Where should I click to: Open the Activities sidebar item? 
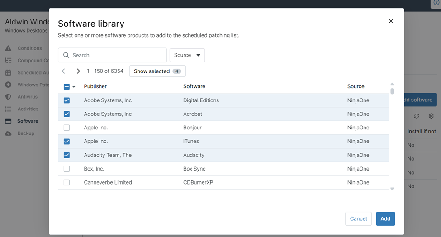click(x=28, y=109)
